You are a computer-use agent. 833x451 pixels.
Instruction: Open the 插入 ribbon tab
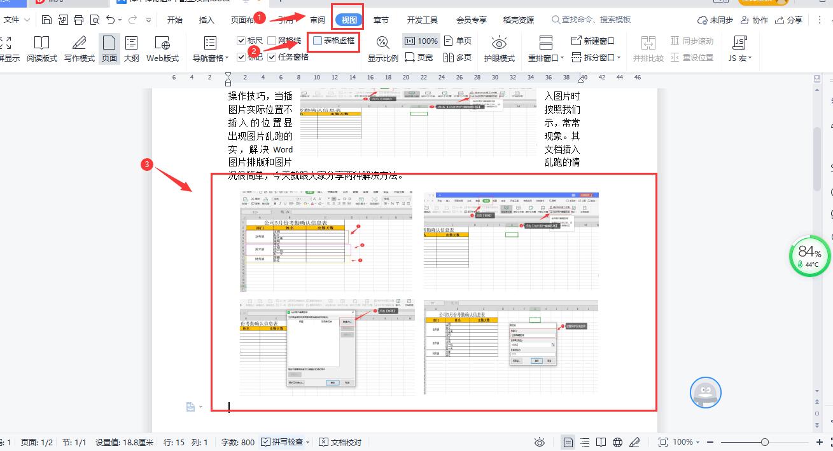[207, 20]
